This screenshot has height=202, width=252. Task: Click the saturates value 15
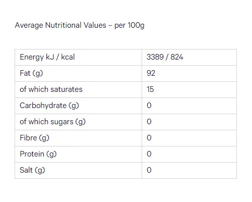[x=150, y=89]
